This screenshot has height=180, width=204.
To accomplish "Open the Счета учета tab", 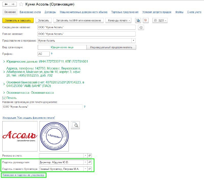I will tap(194, 12).
